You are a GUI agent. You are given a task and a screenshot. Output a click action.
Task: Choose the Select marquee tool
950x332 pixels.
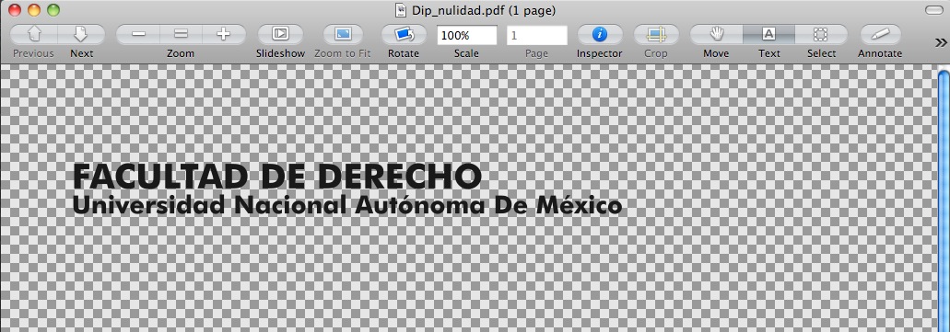click(821, 34)
